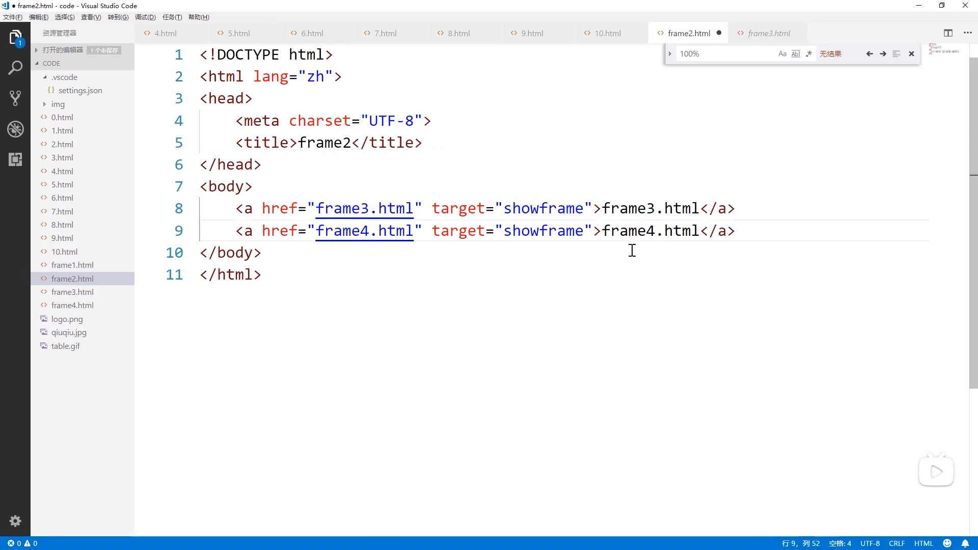
Task: Open the Debug view icon
Action: pyautogui.click(x=15, y=129)
